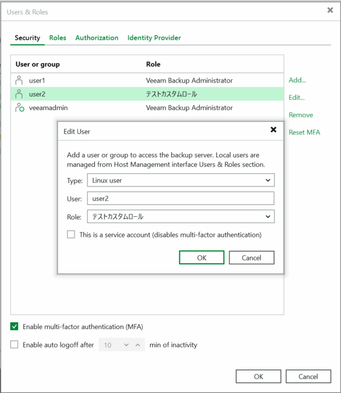The image size is (341, 393).
Task: Click the Remove link
Action: tap(301, 115)
